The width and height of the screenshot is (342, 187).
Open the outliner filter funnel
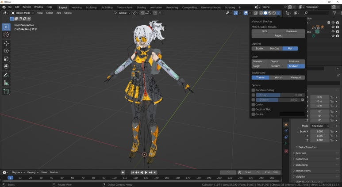tap(334, 13)
